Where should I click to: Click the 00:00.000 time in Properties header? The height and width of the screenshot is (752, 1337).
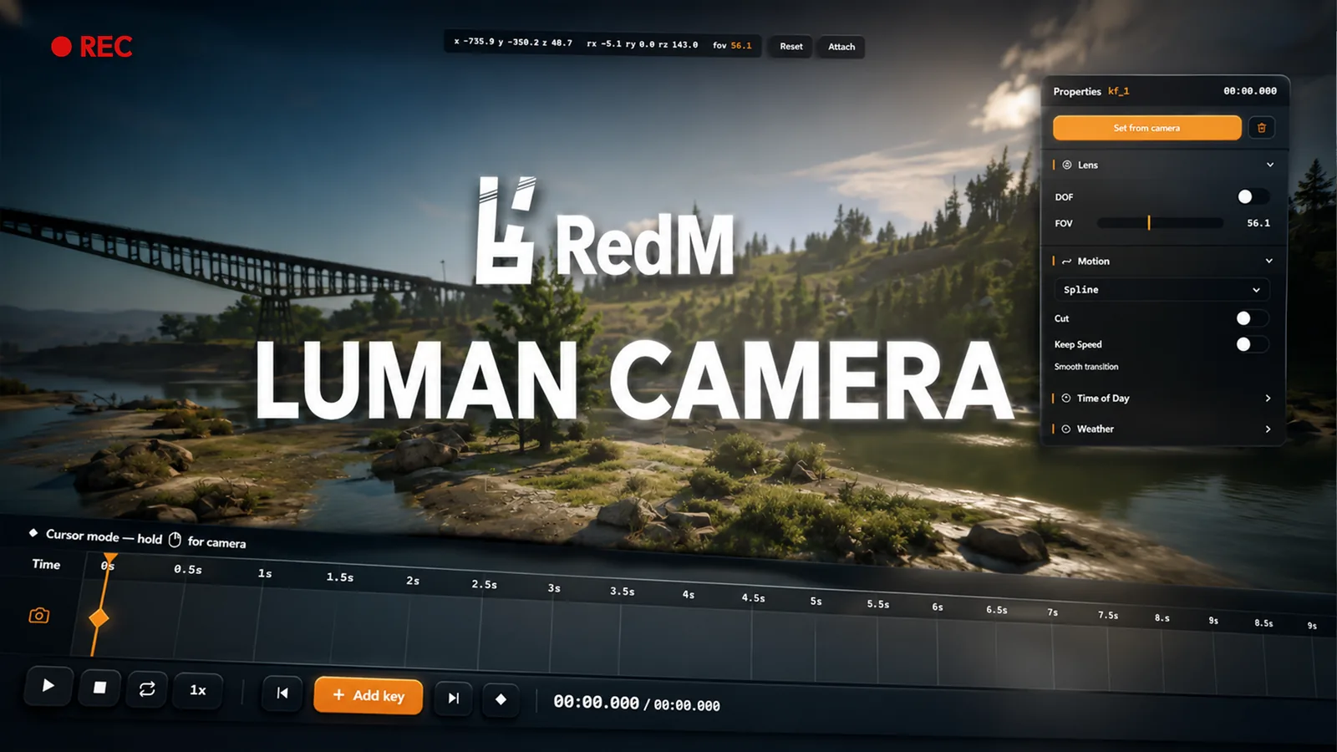(1250, 91)
